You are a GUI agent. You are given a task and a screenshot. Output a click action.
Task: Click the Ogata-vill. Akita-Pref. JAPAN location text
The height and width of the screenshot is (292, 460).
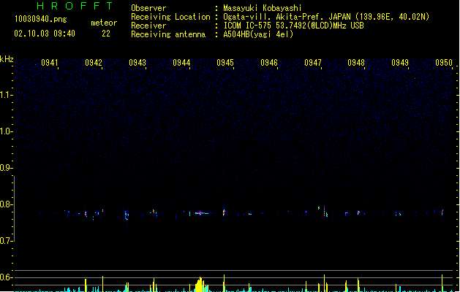pos(326,17)
